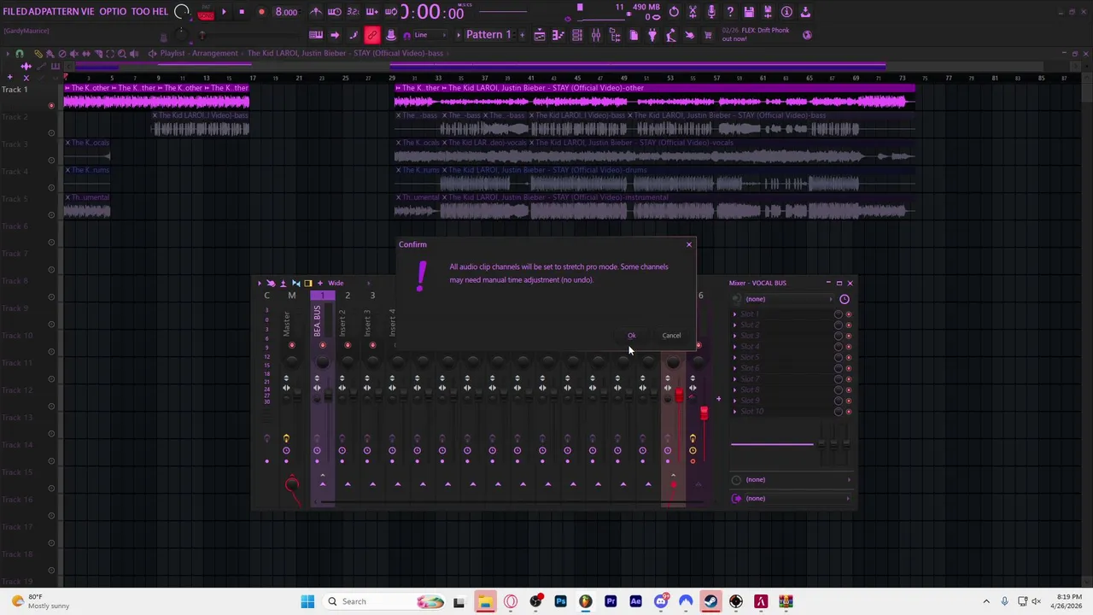Toggle the loop recording icon
Viewport: 1093px width, 615px height.
point(390,12)
